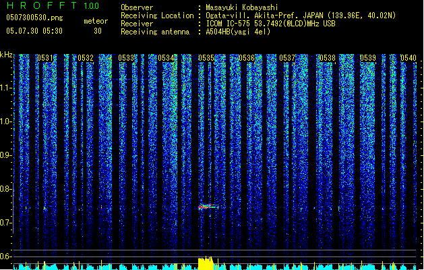
Task: Click the Receiving Location label
Action: pyautogui.click(x=157, y=16)
